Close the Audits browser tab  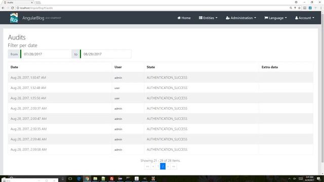tap(32, 3)
